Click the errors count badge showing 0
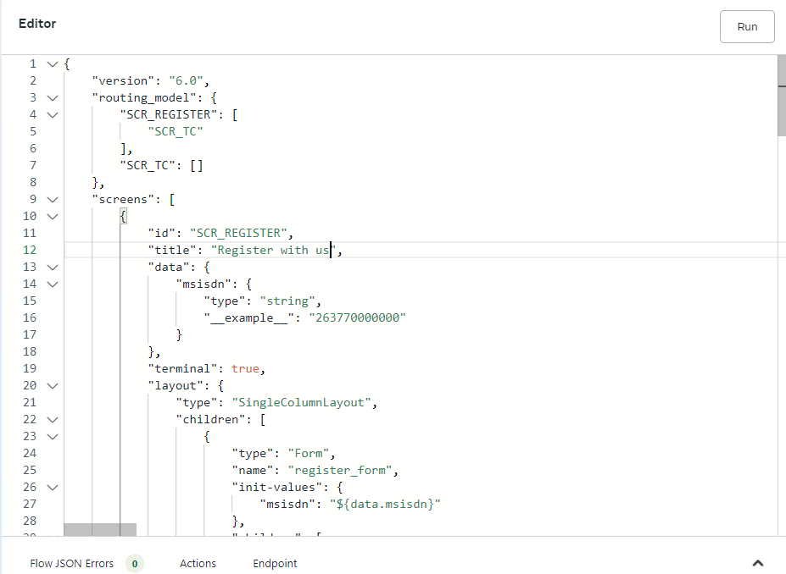 [x=135, y=564]
